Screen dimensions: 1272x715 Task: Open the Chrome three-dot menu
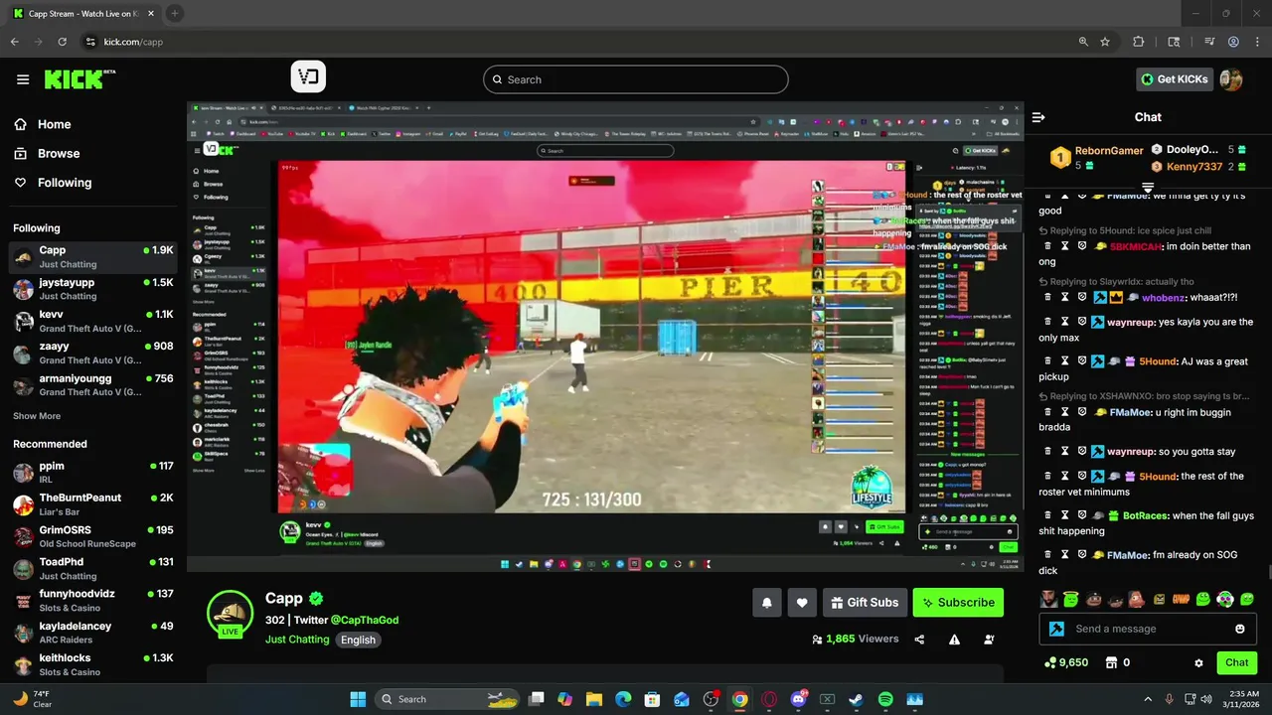tap(1257, 42)
